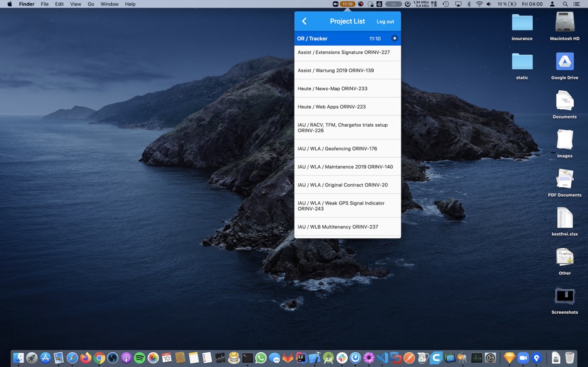Open the Edit menu
This screenshot has width=588, height=367.
[59, 4]
